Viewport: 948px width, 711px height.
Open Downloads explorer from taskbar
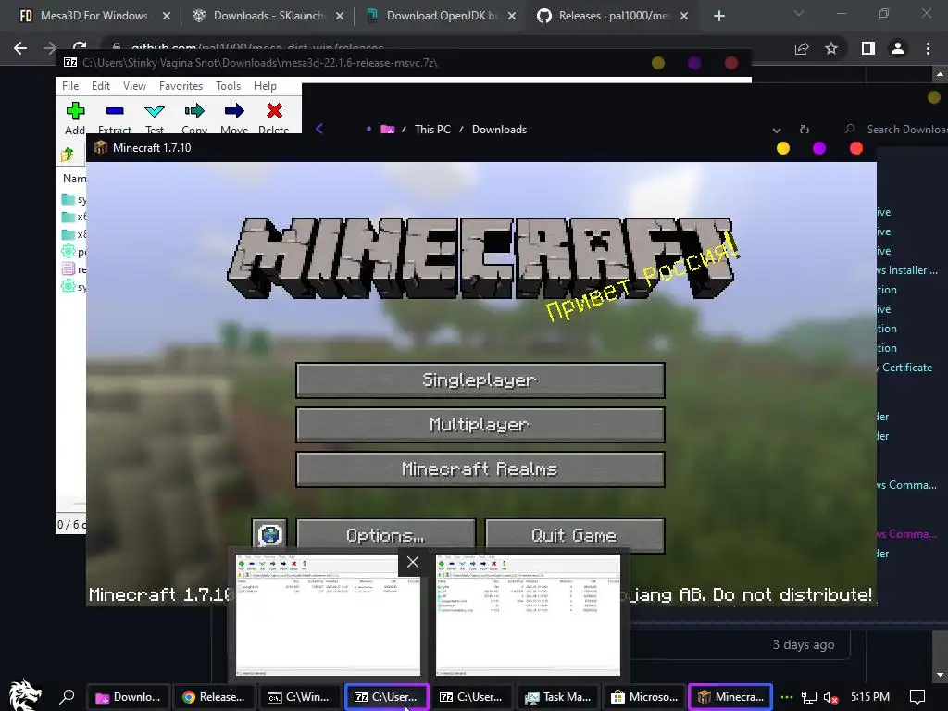click(x=128, y=697)
